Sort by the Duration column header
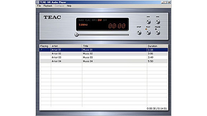 pos(157,46)
